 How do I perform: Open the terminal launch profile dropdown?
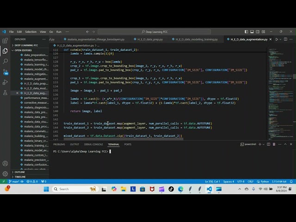[x=263, y=144]
